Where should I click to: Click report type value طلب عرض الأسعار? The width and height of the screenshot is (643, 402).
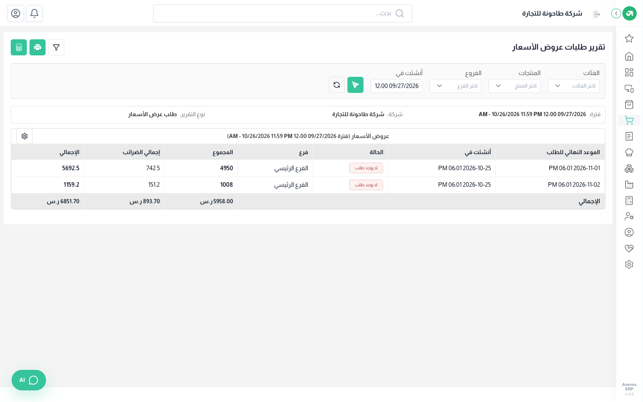tap(153, 114)
